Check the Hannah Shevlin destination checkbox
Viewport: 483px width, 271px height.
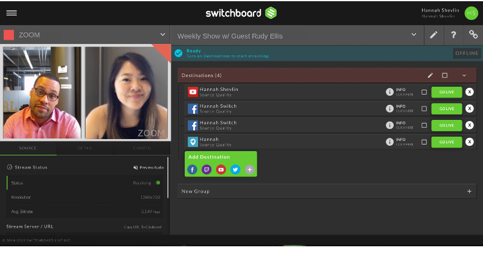[x=424, y=92]
